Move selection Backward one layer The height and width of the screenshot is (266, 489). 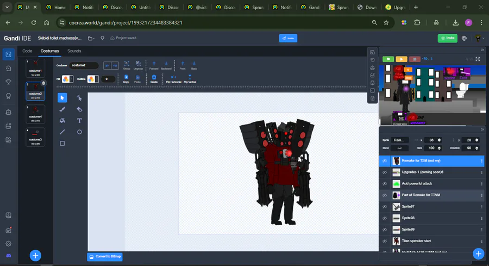[166, 65]
